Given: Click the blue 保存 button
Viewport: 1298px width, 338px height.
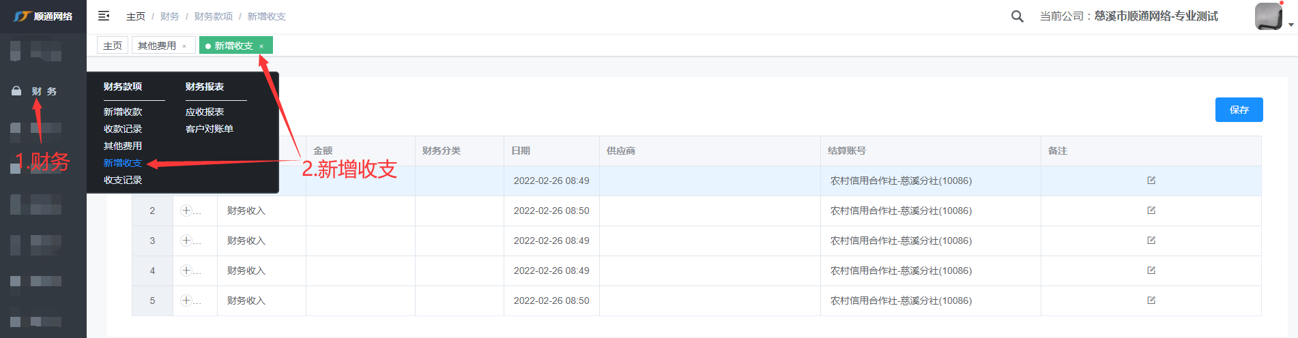Looking at the screenshot, I should (1239, 110).
